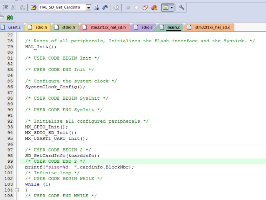This screenshot has height=200, width=266.
Task: Click the HAL_SD_Get_CardInfo search field
Action: (x=62, y=7)
